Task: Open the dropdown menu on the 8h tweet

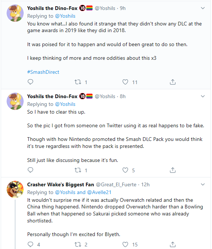Action: (x=203, y=96)
